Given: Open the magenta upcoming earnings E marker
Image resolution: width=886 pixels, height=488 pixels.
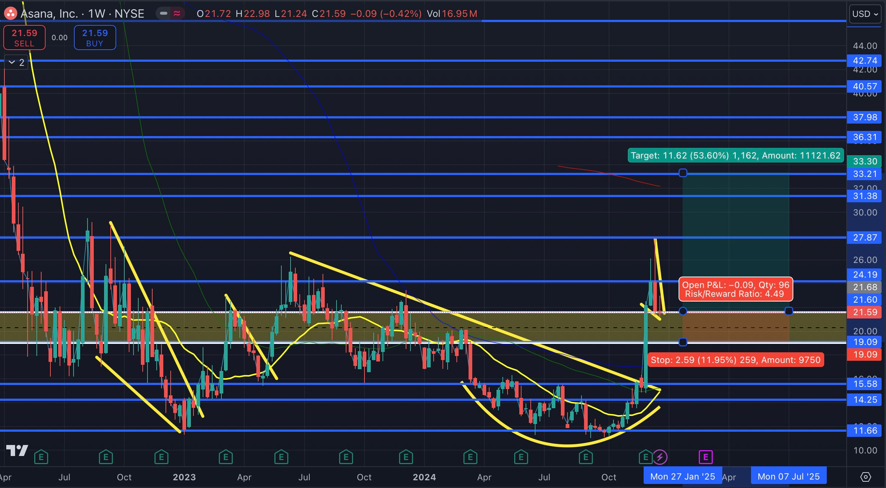Looking at the screenshot, I should coord(705,457).
